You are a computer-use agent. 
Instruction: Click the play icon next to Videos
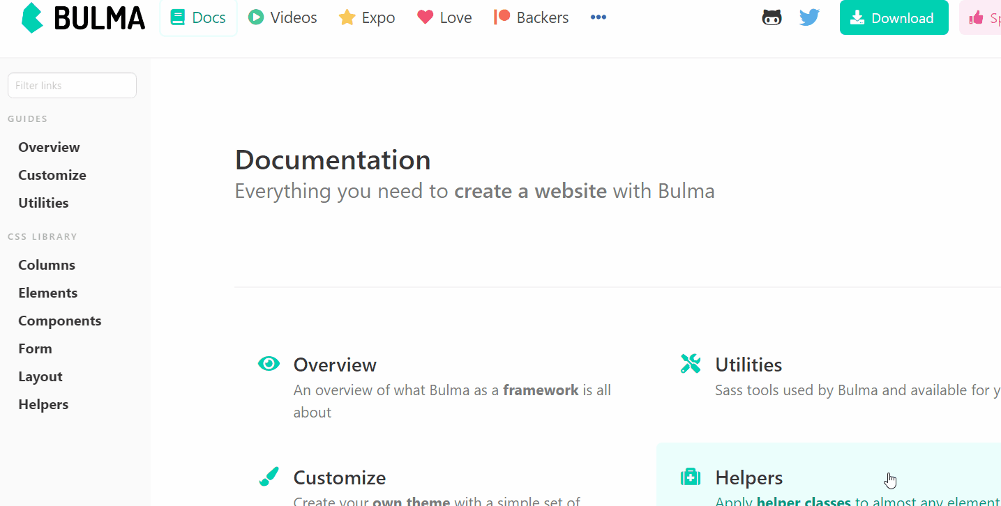point(256,17)
